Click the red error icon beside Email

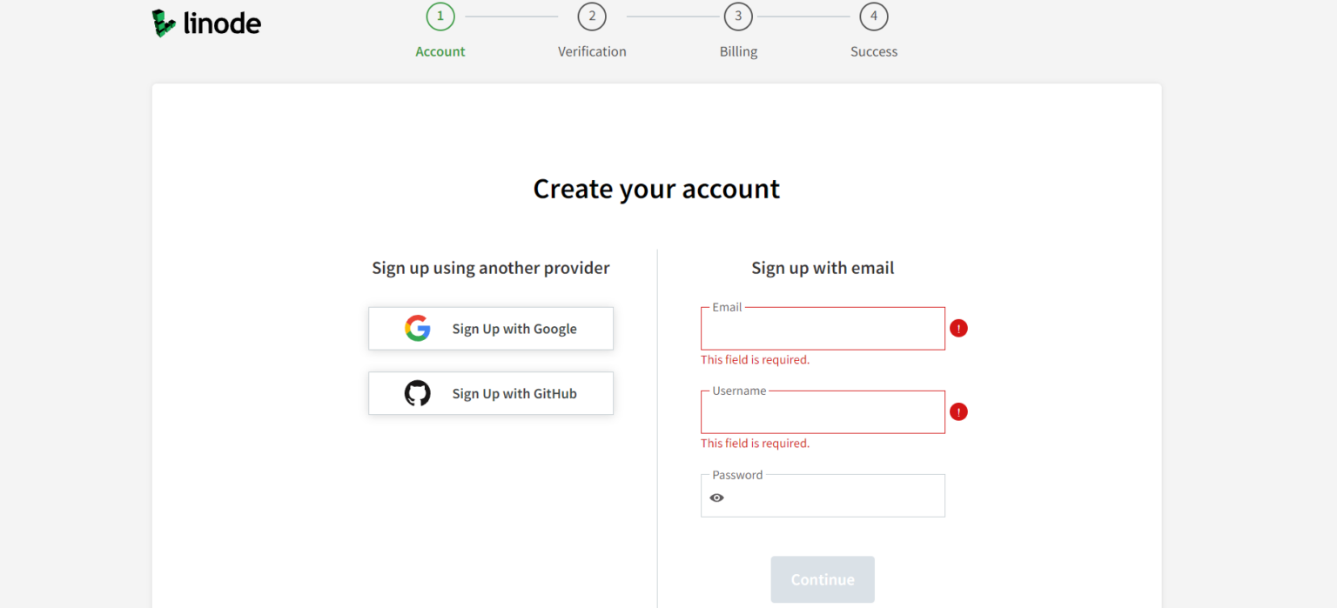958,328
